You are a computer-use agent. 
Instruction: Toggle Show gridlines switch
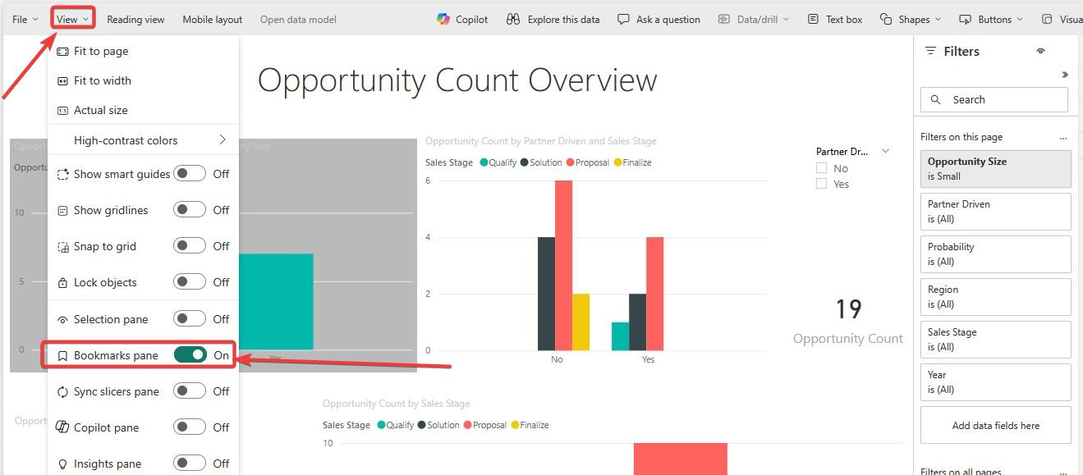[x=190, y=210]
